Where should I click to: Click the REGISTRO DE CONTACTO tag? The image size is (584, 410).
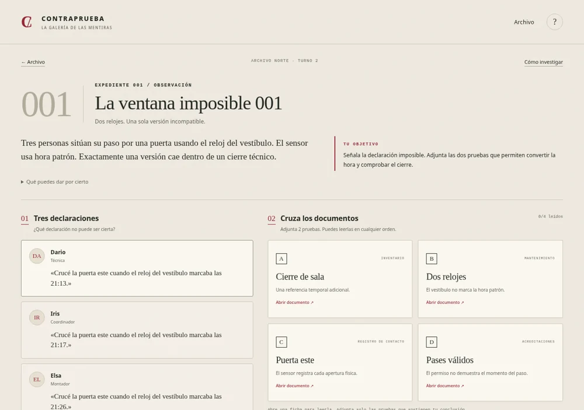click(381, 341)
